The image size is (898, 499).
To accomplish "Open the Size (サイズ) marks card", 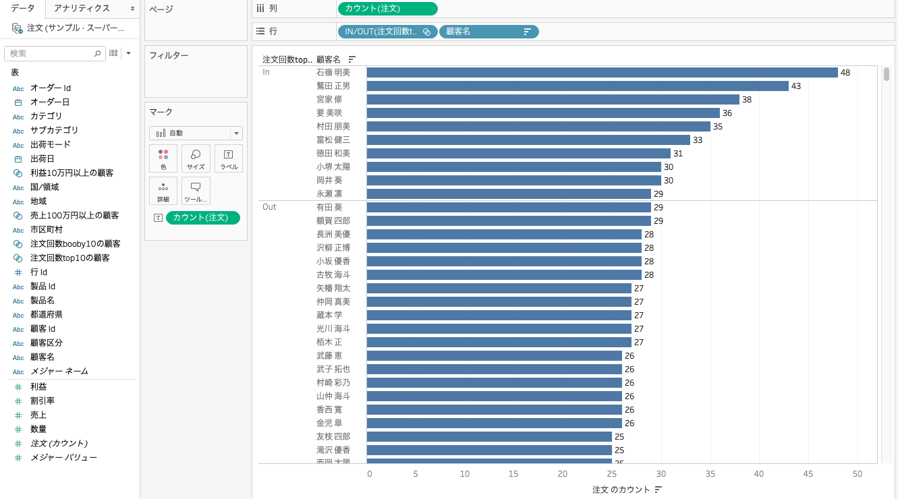I will click(196, 158).
